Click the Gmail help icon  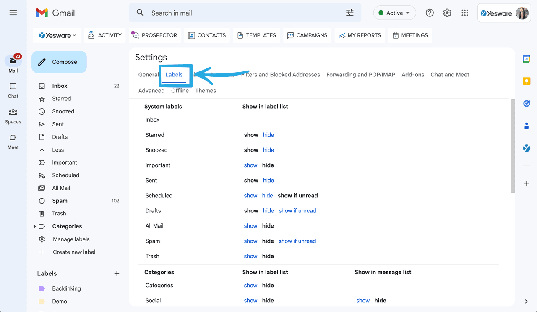click(429, 13)
